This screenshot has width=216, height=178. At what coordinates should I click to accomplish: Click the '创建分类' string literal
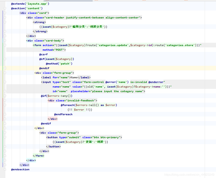[96, 27]
